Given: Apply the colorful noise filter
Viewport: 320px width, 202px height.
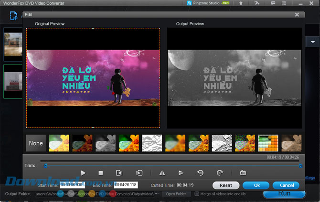Looking at the screenshot, I should click(245, 143).
